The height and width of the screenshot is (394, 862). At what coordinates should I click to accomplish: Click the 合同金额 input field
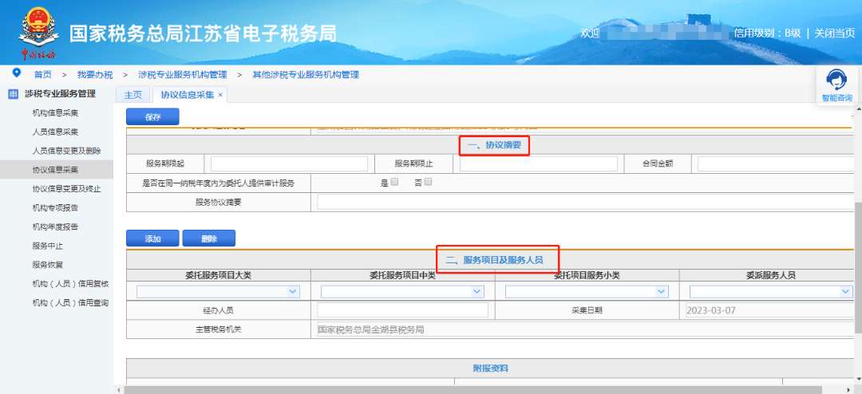pos(776,164)
